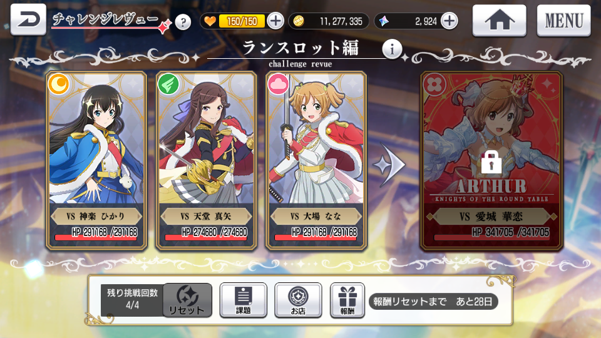
Task: Click the gold coin balance 11,277,335
Action: [329, 21]
